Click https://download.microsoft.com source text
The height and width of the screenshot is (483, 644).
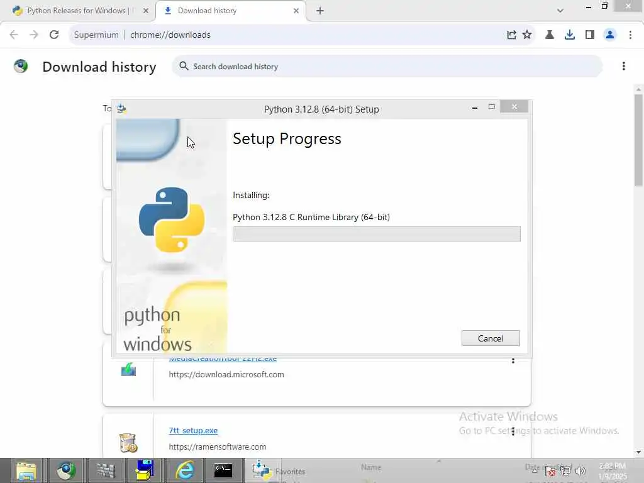coord(226,374)
